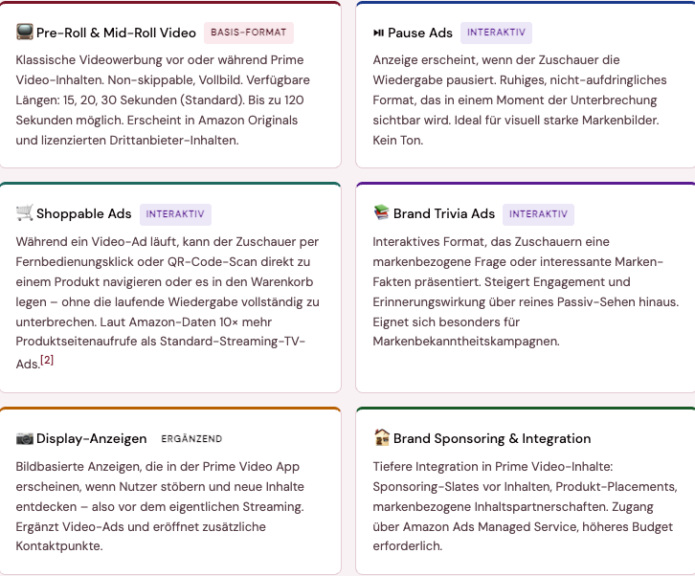The image size is (695, 576).
Task: Click the TV icon beside Pre-Roll & Mid-Roll Video
Action: coord(24,32)
